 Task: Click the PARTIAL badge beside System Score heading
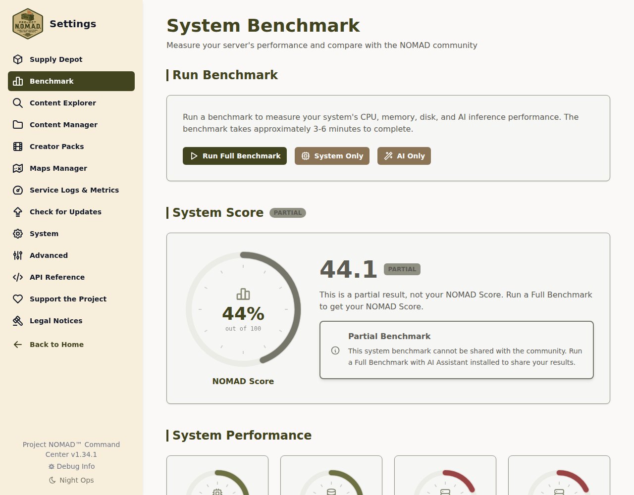tap(288, 213)
